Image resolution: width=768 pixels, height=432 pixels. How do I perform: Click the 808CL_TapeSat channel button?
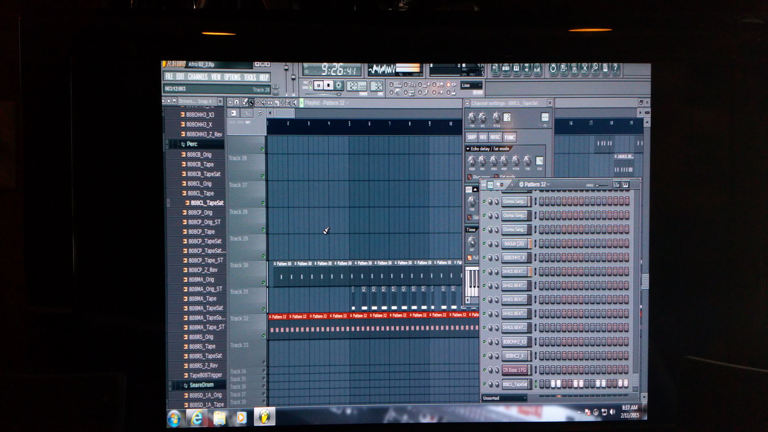coord(516,384)
